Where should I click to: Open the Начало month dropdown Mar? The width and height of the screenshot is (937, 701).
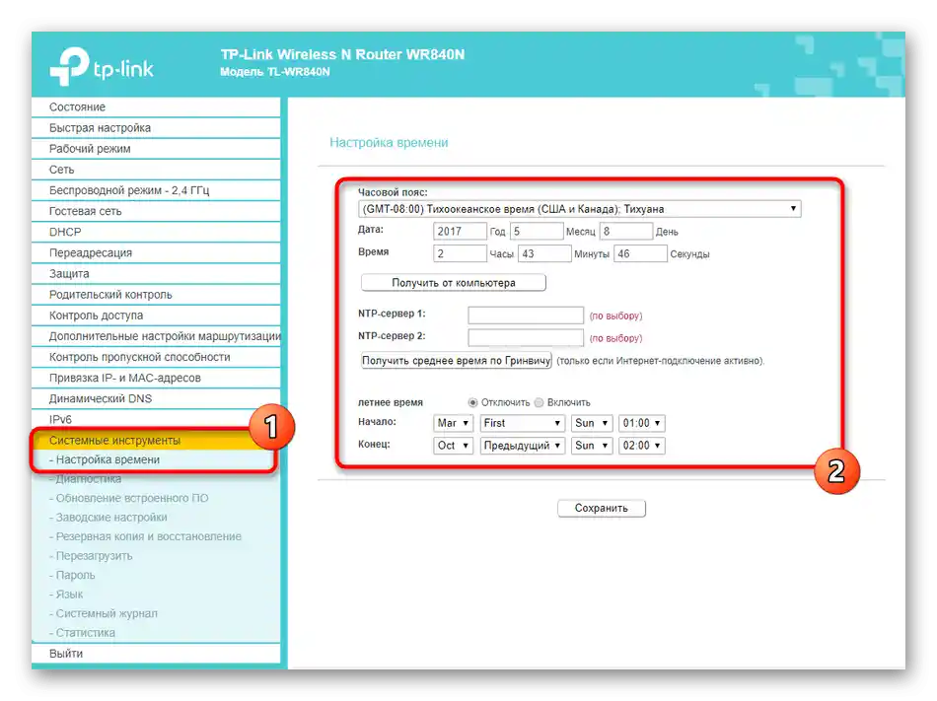pos(454,423)
